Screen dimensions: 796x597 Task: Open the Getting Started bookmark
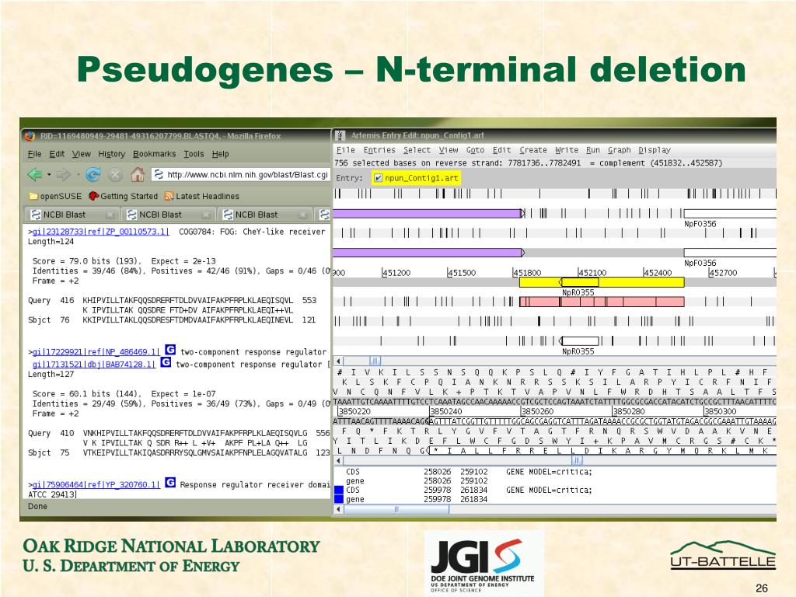click(123, 196)
